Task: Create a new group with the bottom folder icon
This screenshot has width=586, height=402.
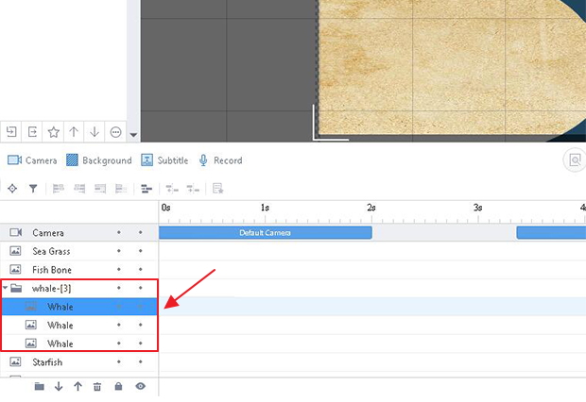Action: point(40,386)
